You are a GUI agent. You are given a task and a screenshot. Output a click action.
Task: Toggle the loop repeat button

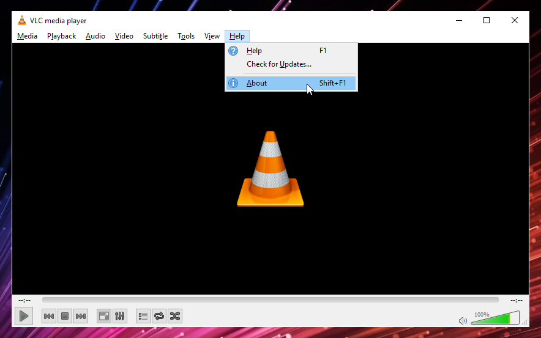coord(159,316)
